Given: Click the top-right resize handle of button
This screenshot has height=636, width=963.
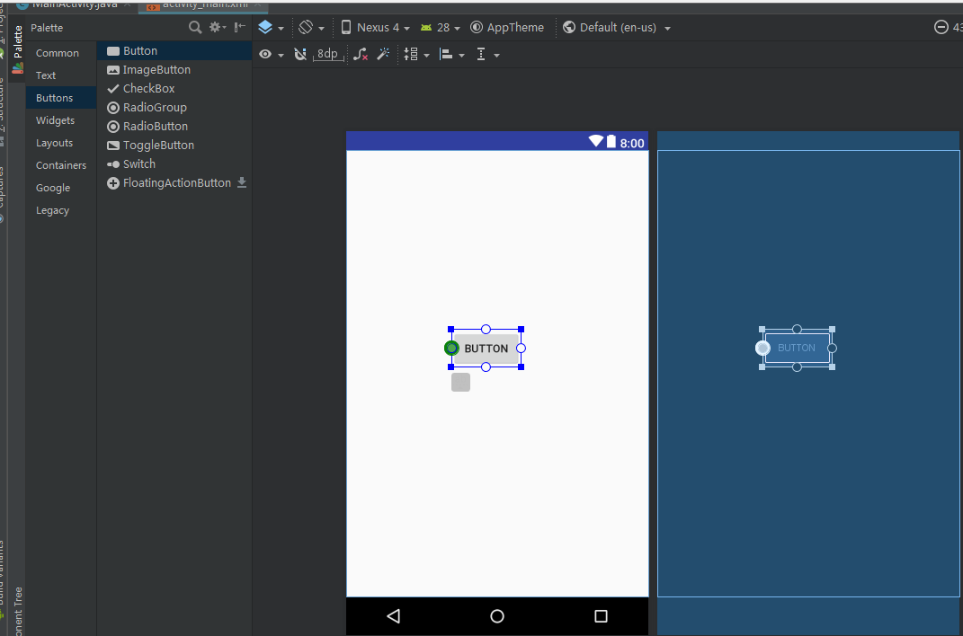Looking at the screenshot, I should (x=522, y=330).
